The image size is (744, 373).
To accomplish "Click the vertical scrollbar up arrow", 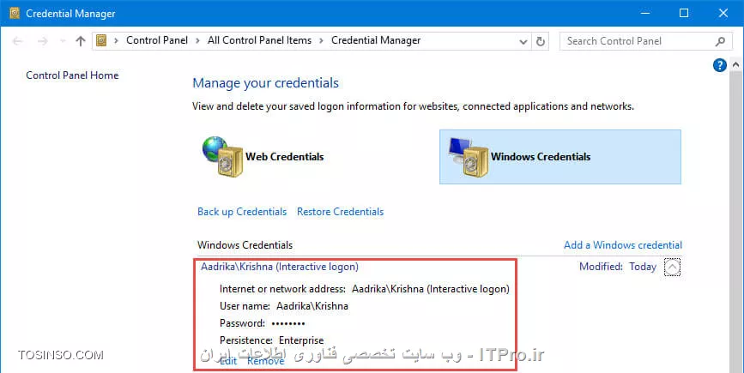I will (x=736, y=64).
